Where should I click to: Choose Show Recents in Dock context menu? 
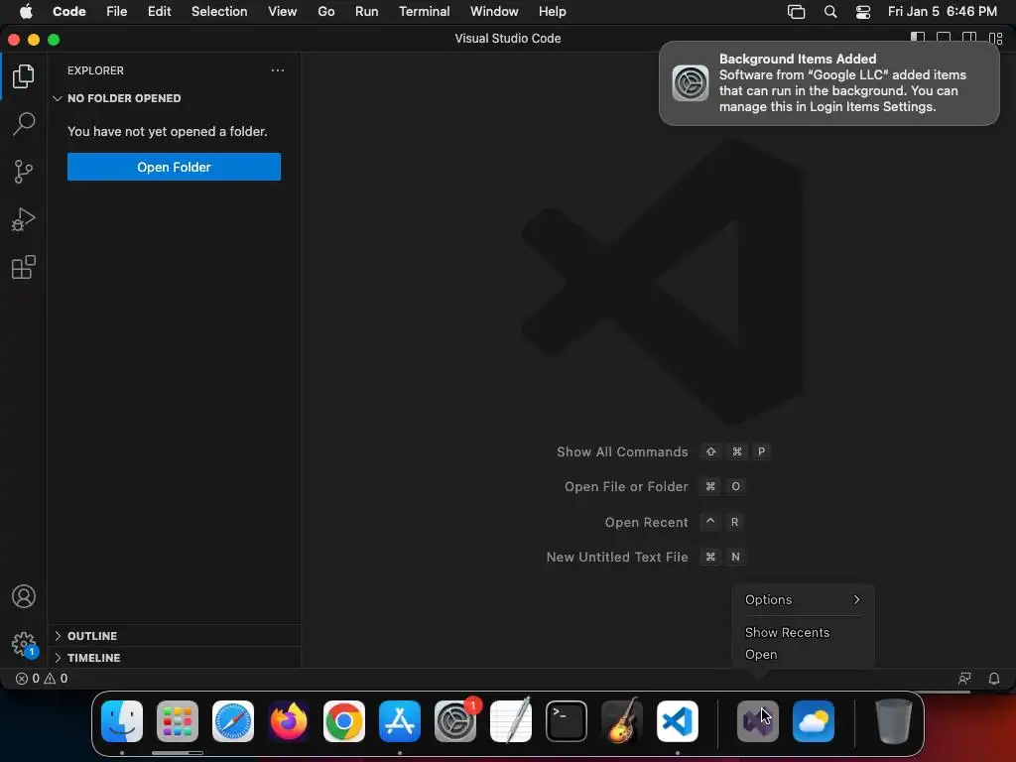pos(803,632)
